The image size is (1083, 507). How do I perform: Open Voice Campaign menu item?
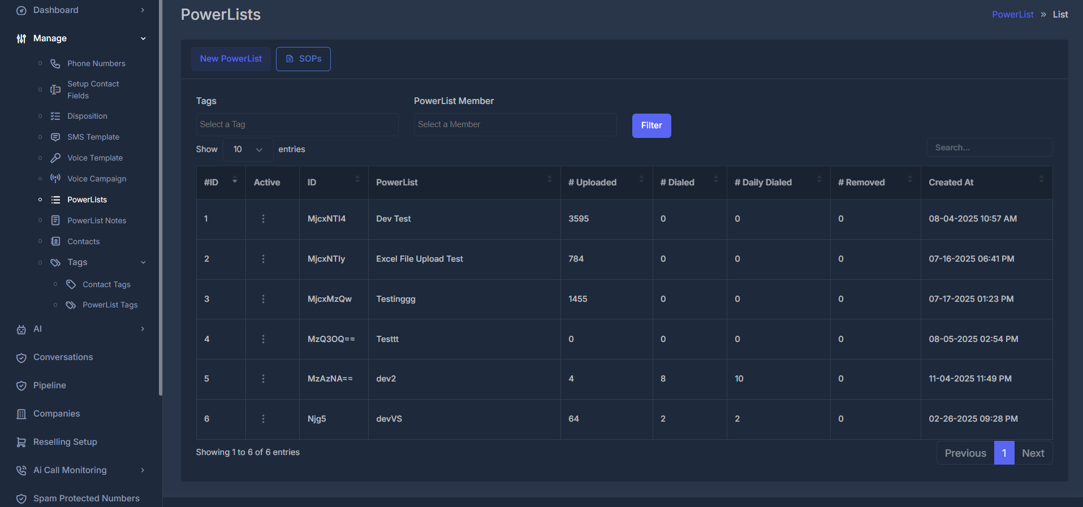(97, 179)
